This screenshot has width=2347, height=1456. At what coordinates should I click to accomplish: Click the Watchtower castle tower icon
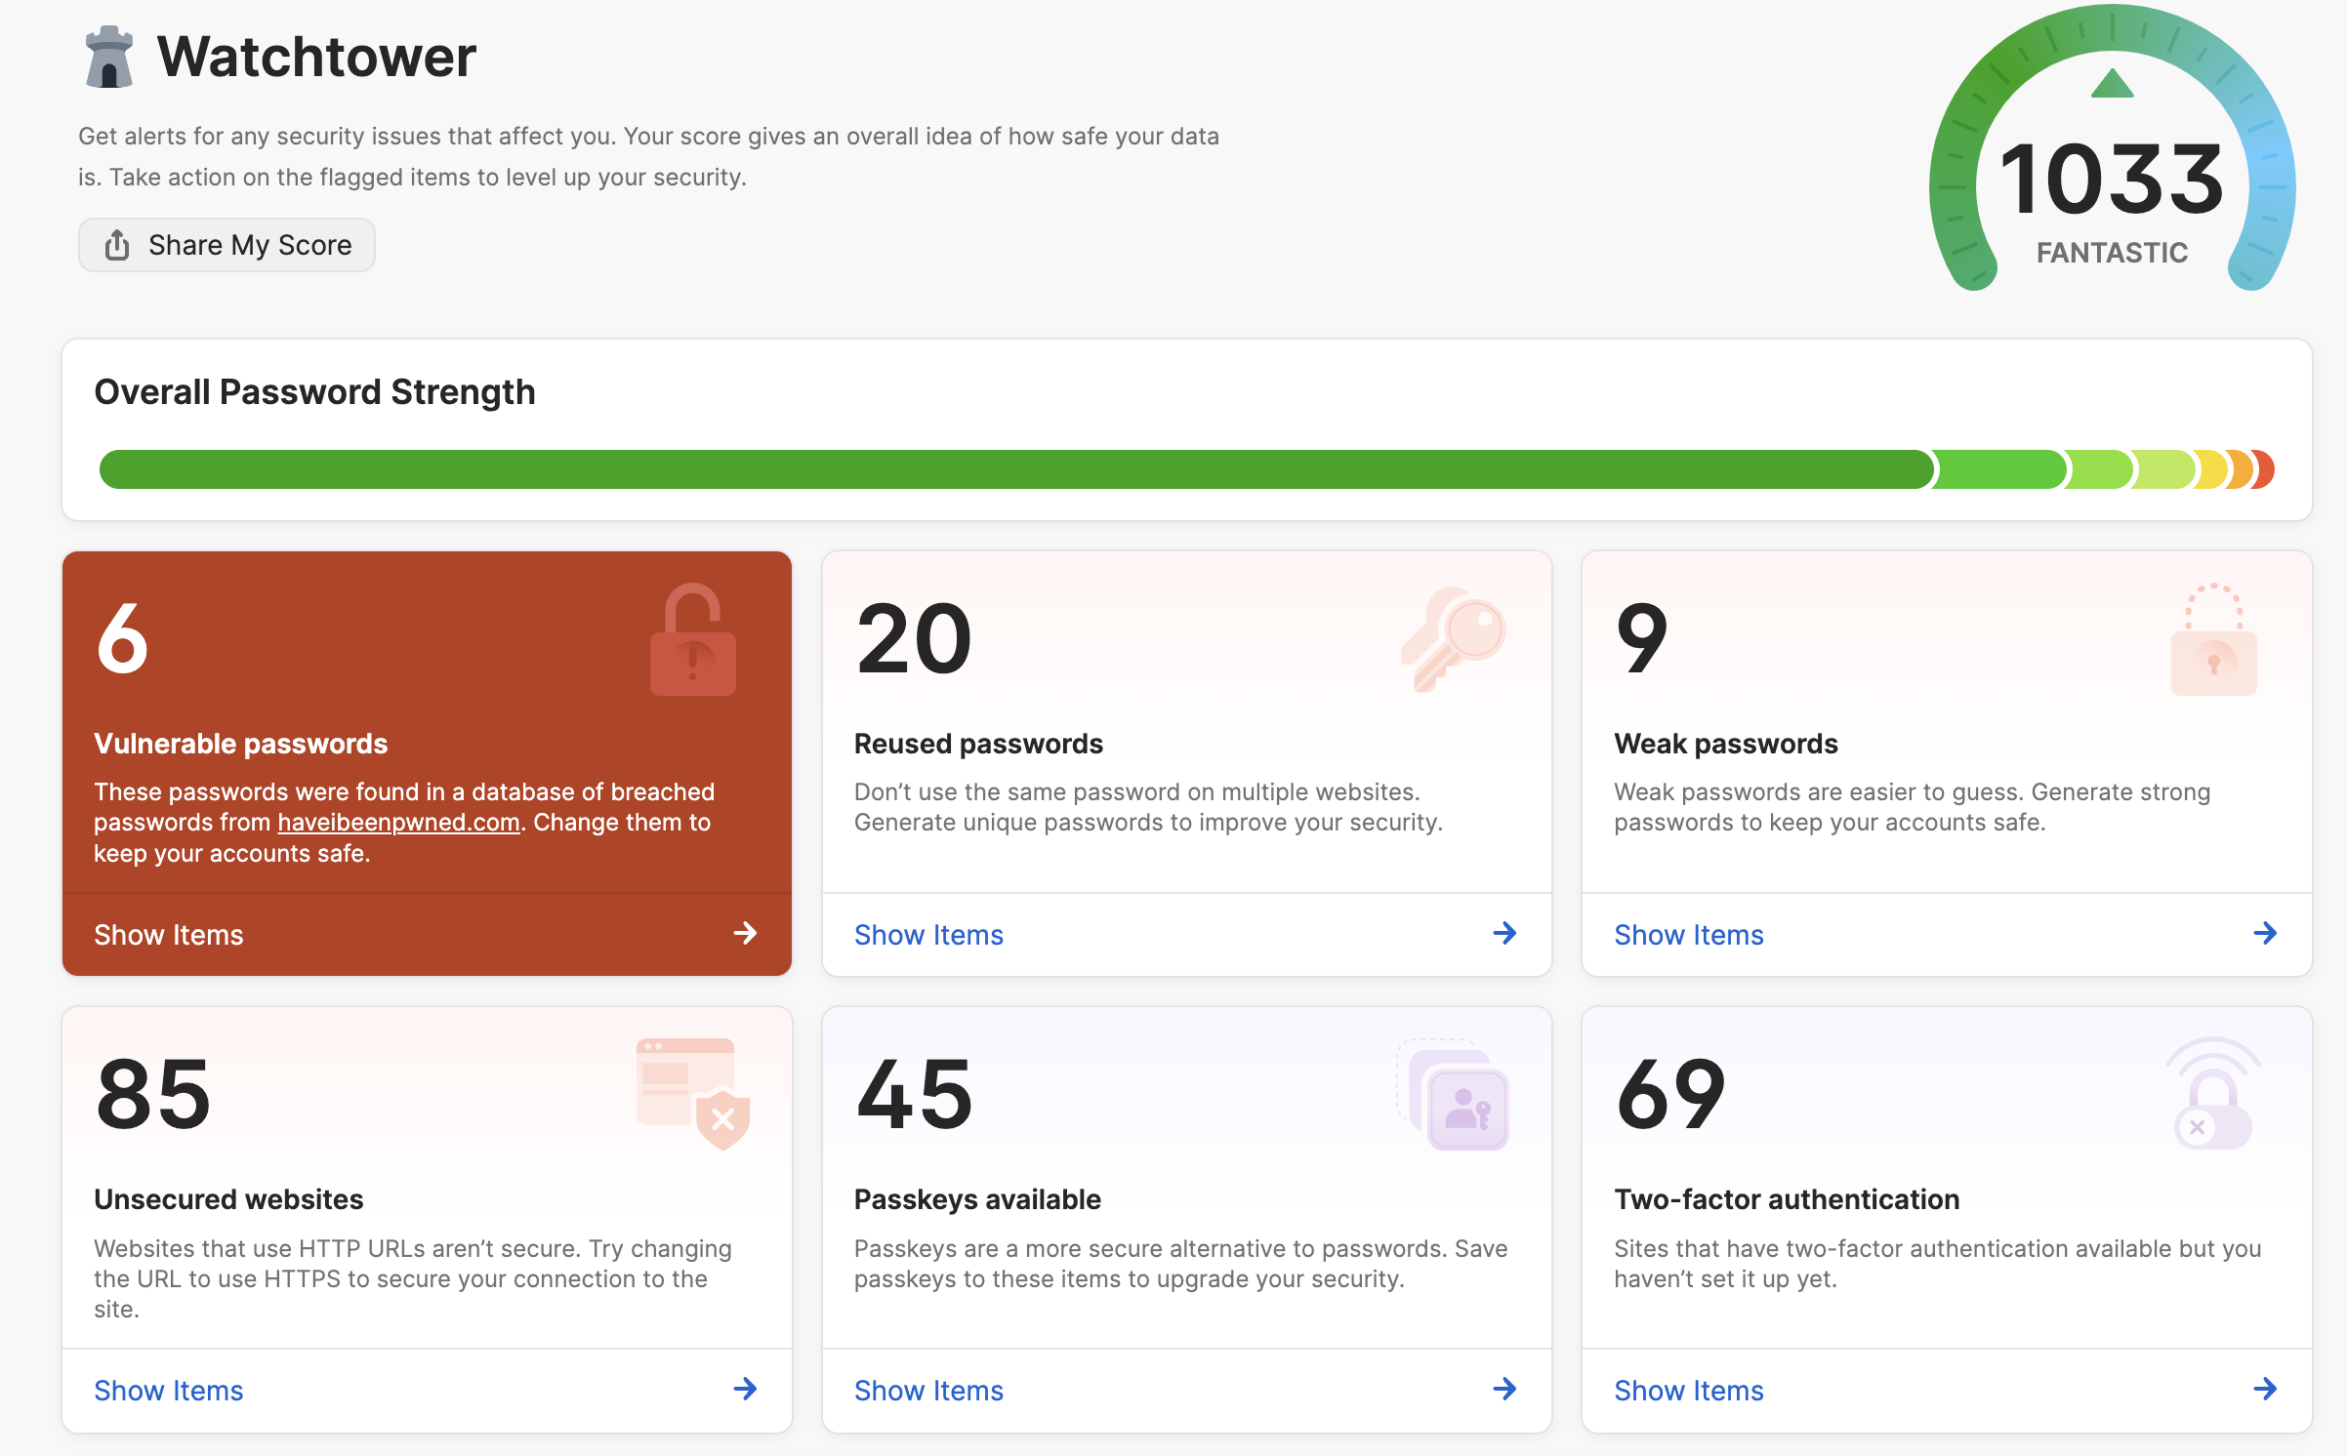click(108, 57)
